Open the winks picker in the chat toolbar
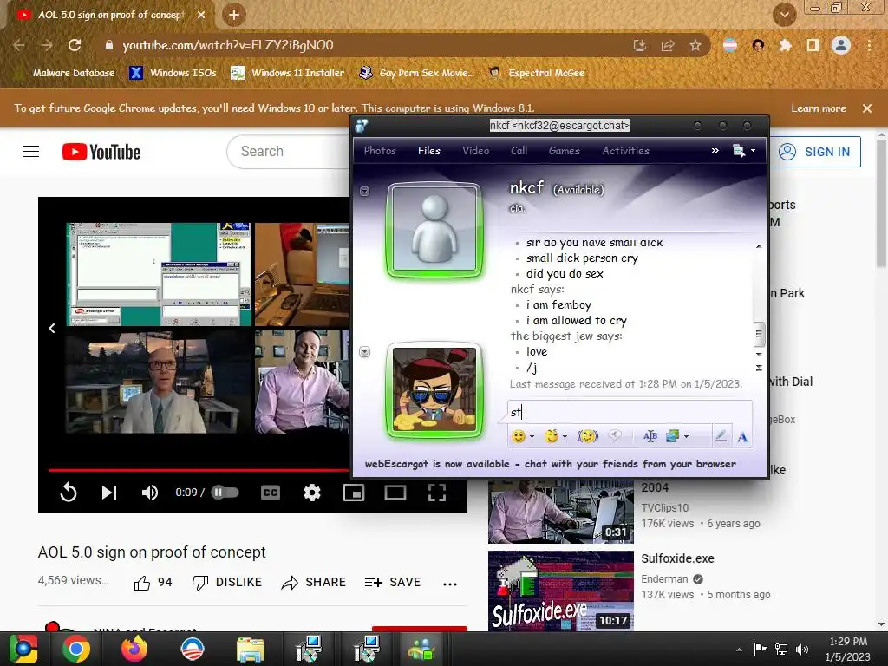The image size is (888, 666). [x=551, y=436]
